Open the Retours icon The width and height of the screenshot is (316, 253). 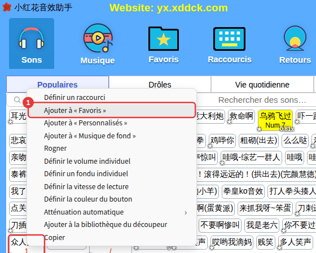(295, 38)
